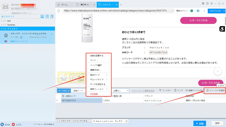The height and width of the screenshot is (127, 226).
Task: Choose 編集XPath menu item
Action: [x=96, y=70]
